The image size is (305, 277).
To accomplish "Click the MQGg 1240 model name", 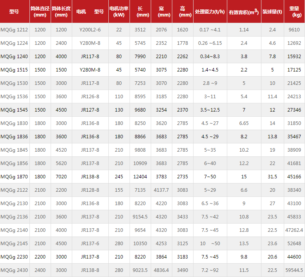I will 14,57.
